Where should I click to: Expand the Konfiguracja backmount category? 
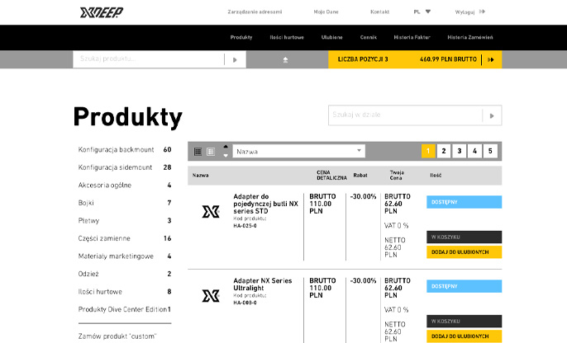point(115,150)
